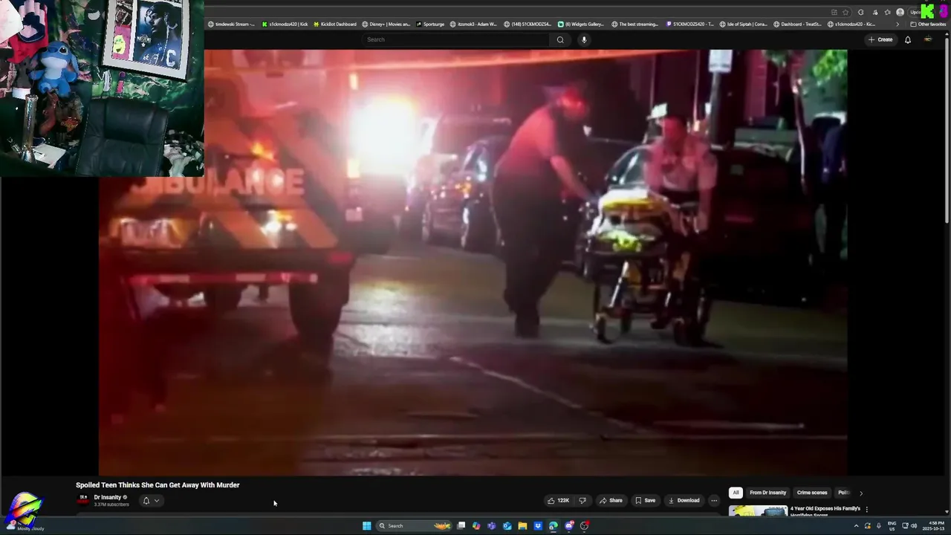Open Microsoft Teams in taskbar
The image size is (951, 535).
pos(491,525)
